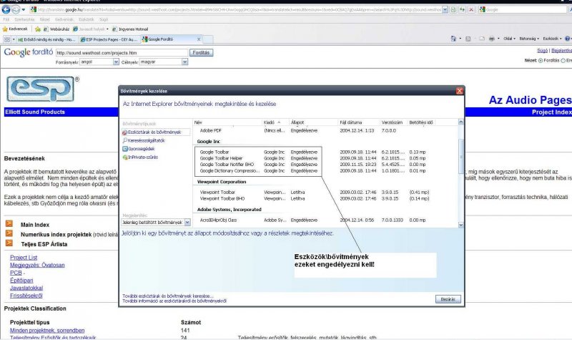Click the red Stop X icon
This screenshot has height=340, width=572.
pos(471,9)
